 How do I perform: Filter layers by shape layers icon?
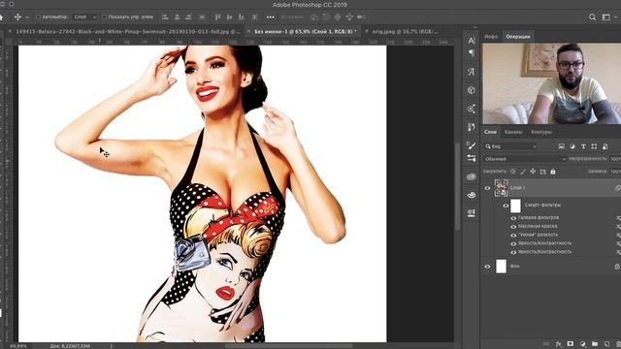click(x=594, y=146)
